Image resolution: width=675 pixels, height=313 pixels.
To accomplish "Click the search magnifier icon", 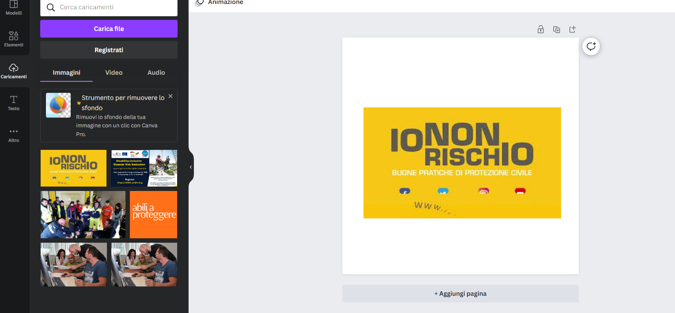I will pyautogui.click(x=51, y=8).
